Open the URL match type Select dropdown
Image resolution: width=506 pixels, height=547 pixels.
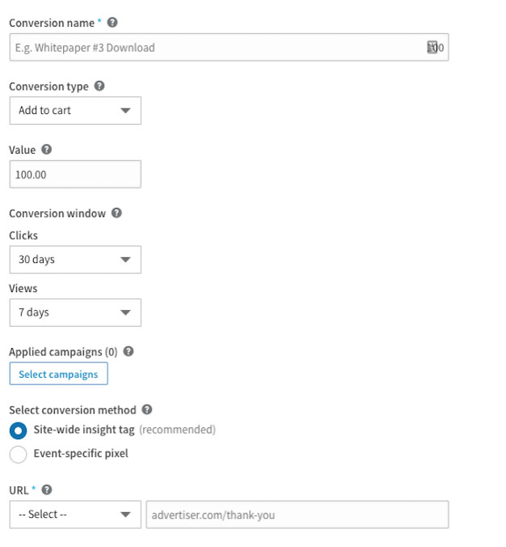pyautogui.click(x=75, y=515)
